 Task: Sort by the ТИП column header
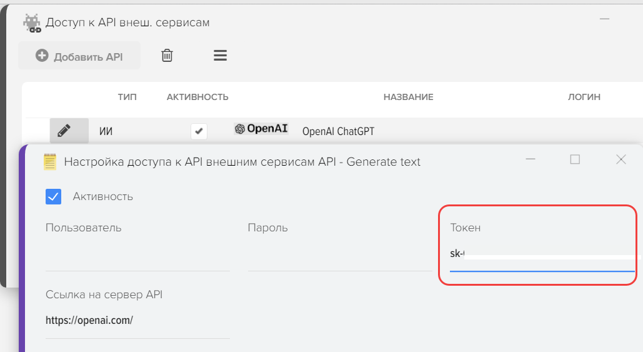point(127,97)
